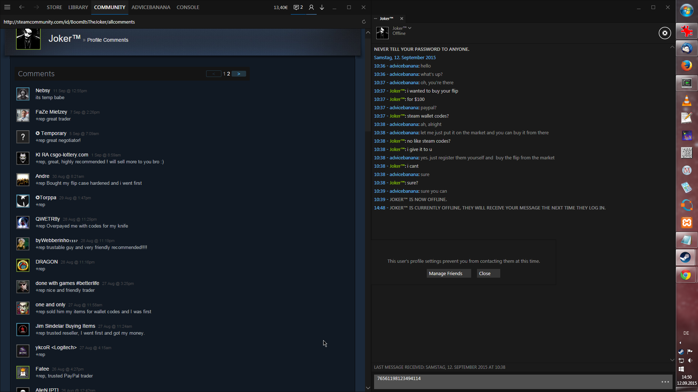Image resolution: width=698 pixels, height=392 pixels.
Task: Open page 2 of comments
Action: coord(229,74)
